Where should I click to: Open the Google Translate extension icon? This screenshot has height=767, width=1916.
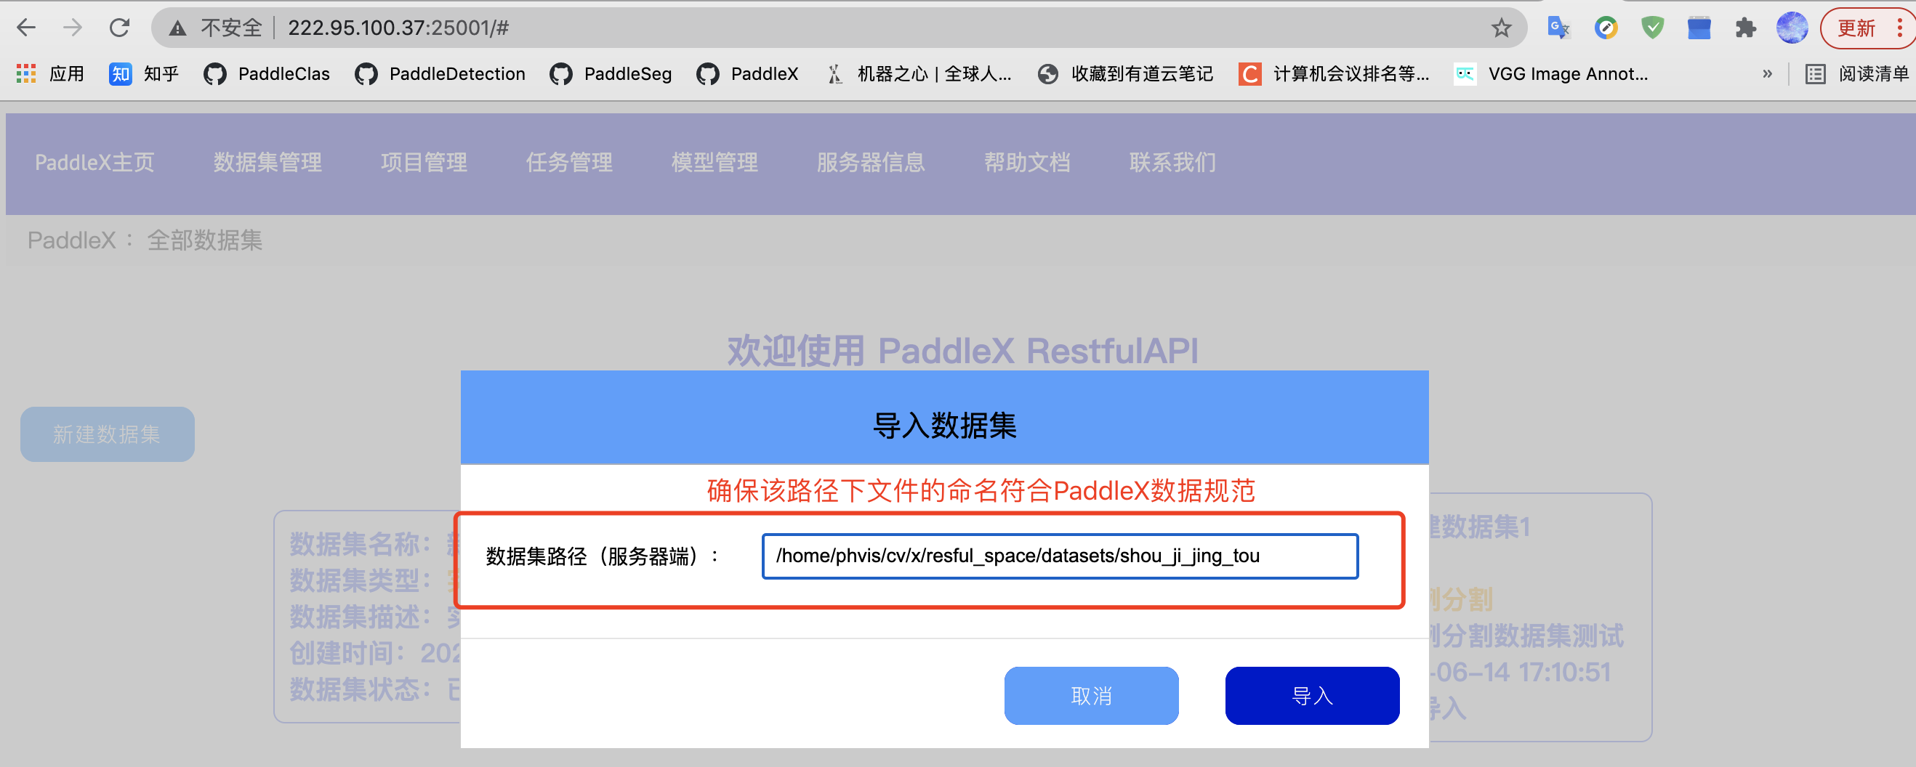click(x=1558, y=28)
